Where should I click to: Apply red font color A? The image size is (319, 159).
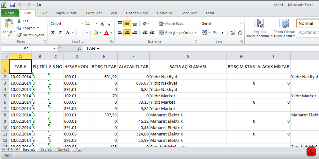[107, 33]
